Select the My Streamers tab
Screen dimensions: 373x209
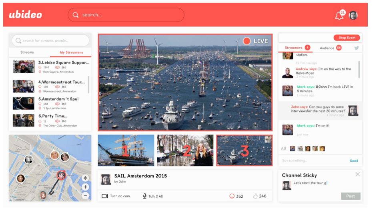(x=71, y=52)
